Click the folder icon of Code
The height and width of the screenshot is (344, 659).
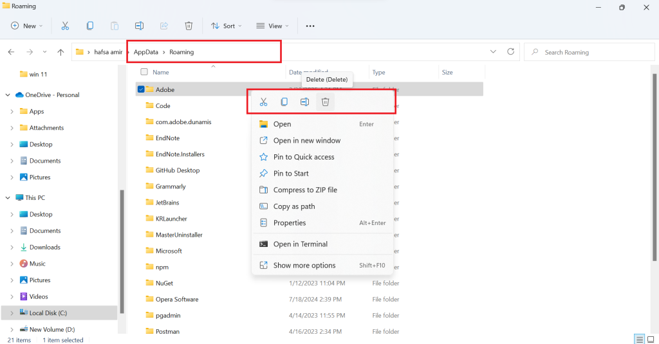(x=149, y=105)
